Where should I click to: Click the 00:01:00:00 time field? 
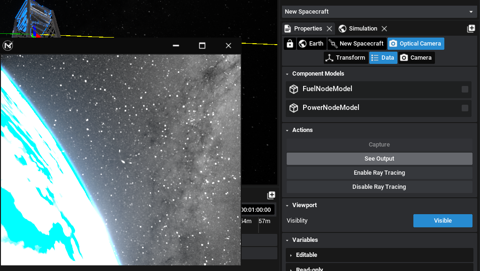coord(257,209)
